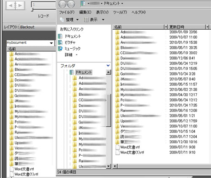This screenshot has height=178, width=211.
Task: Click folder icon dated 2008/05/11 20:25
Action: pos(117,47)
